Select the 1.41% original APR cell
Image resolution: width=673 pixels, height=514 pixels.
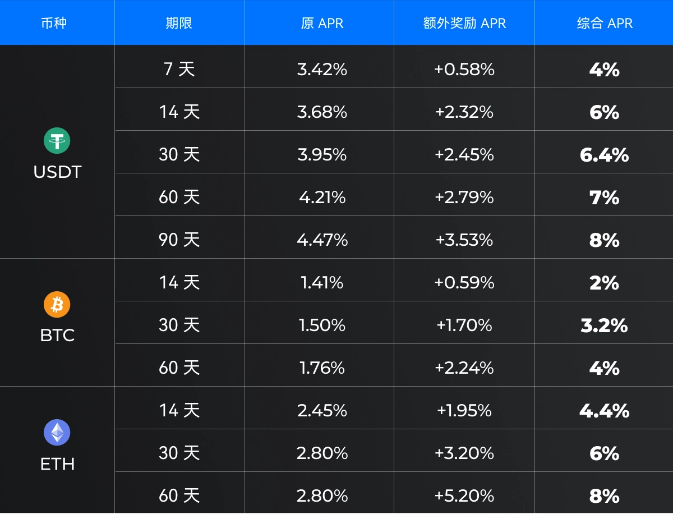click(322, 283)
